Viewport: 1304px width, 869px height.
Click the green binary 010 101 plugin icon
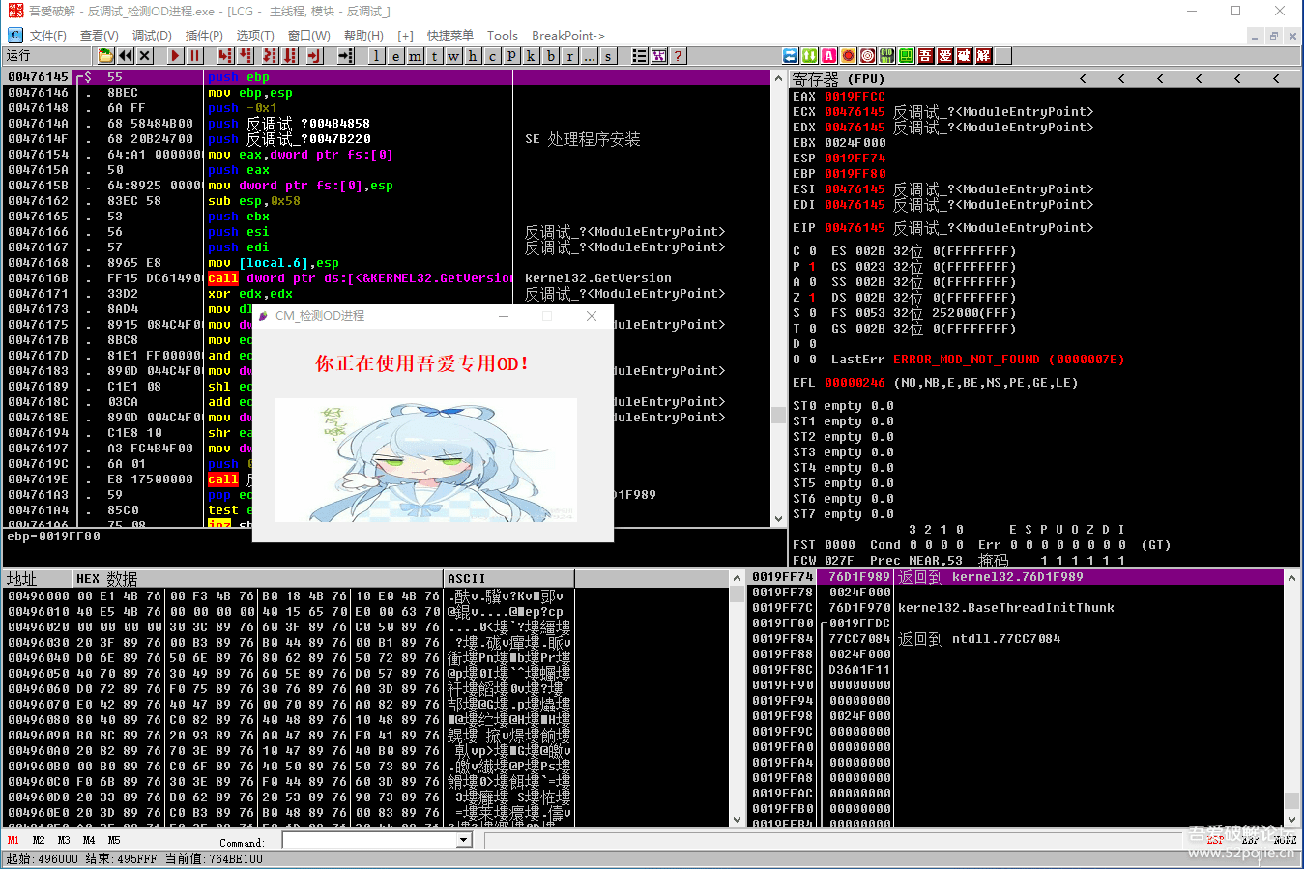[x=886, y=56]
